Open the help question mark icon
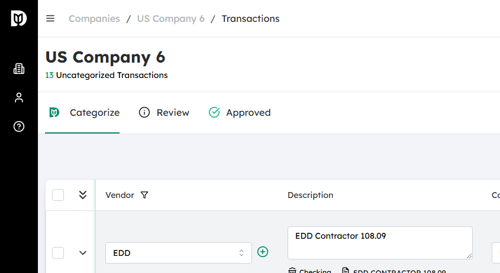This screenshot has height=273, width=500. pos(19,126)
